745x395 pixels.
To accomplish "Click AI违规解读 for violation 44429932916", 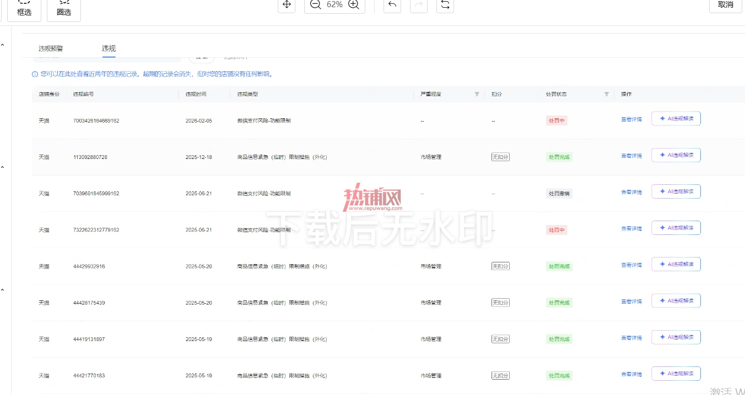I will 676,264.
